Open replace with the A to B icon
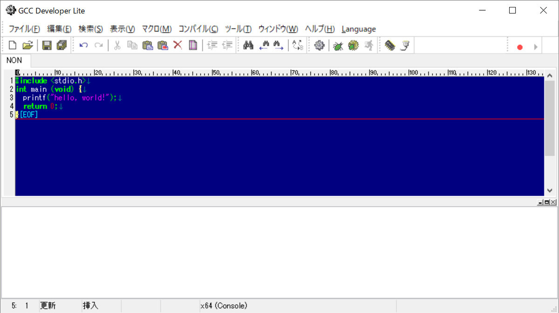This screenshot has width=559, height=313. pyautogui.click(x=298, y=46)
